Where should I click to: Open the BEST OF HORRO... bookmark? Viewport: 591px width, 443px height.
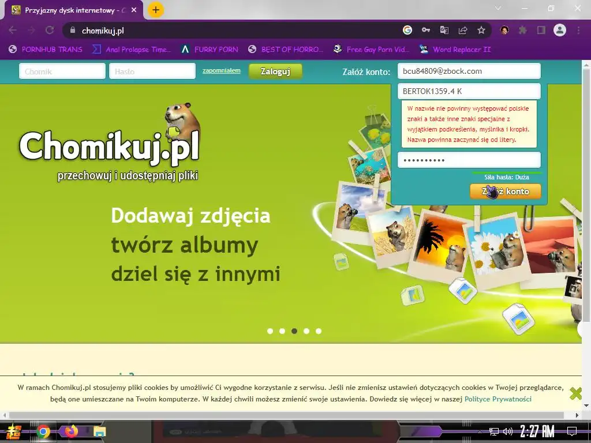pos(286,50)
